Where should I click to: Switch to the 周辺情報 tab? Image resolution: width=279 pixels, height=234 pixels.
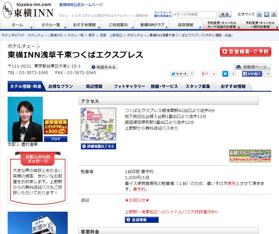(x=94, y=86)
